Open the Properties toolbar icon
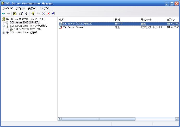Image resolution: width=180 pixels, height=127 pixels. point(21,14)
